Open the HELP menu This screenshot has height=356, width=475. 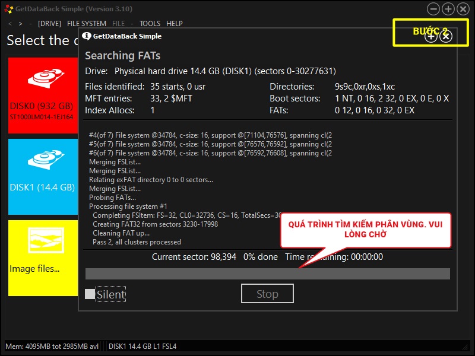pos(175,24)
